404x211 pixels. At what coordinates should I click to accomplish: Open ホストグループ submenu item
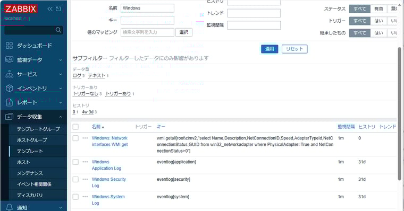[32, 140]
